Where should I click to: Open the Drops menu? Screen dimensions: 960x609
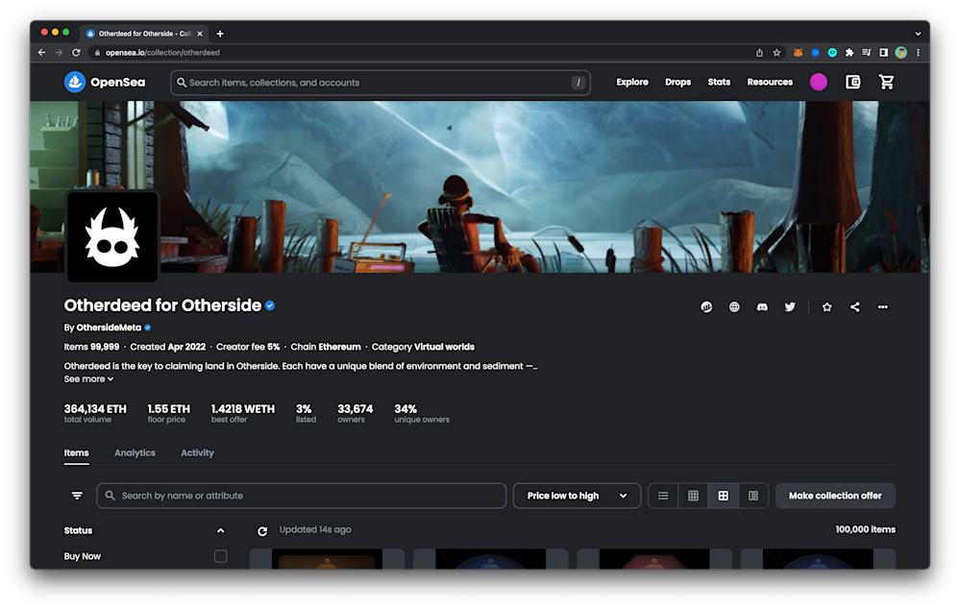click(677, 82)
